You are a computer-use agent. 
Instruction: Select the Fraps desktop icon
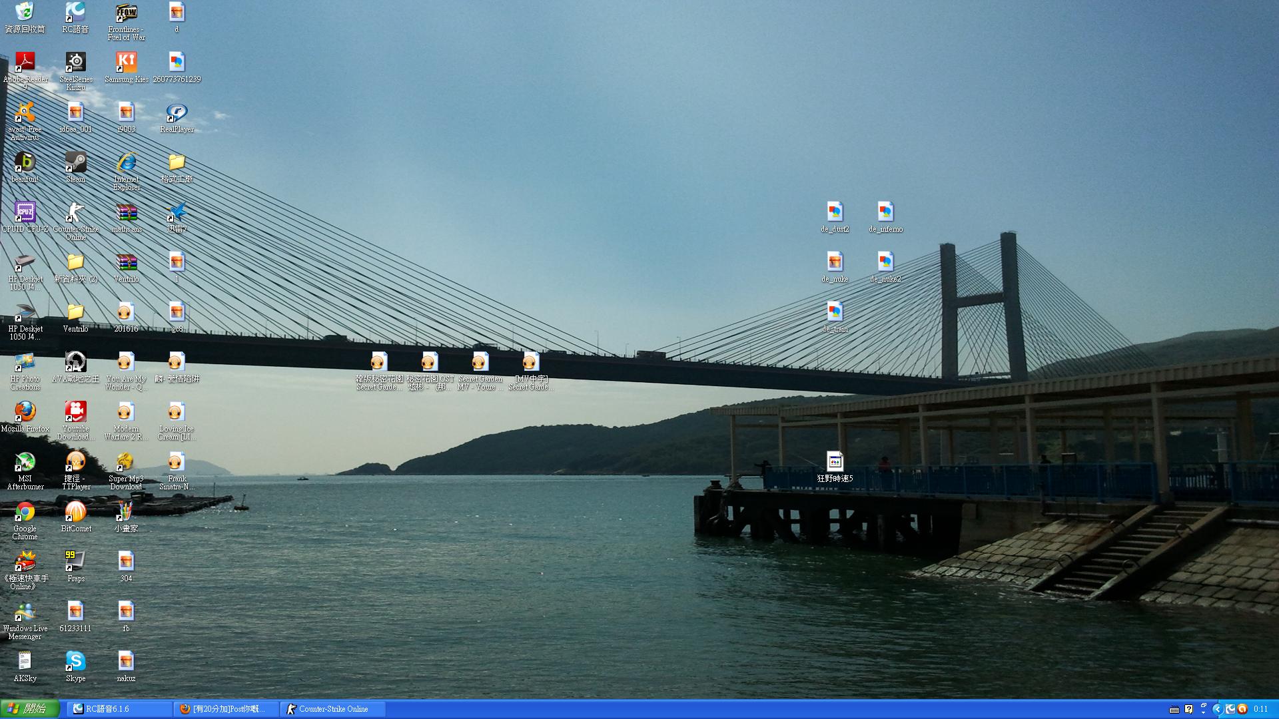tap(75, 562)
